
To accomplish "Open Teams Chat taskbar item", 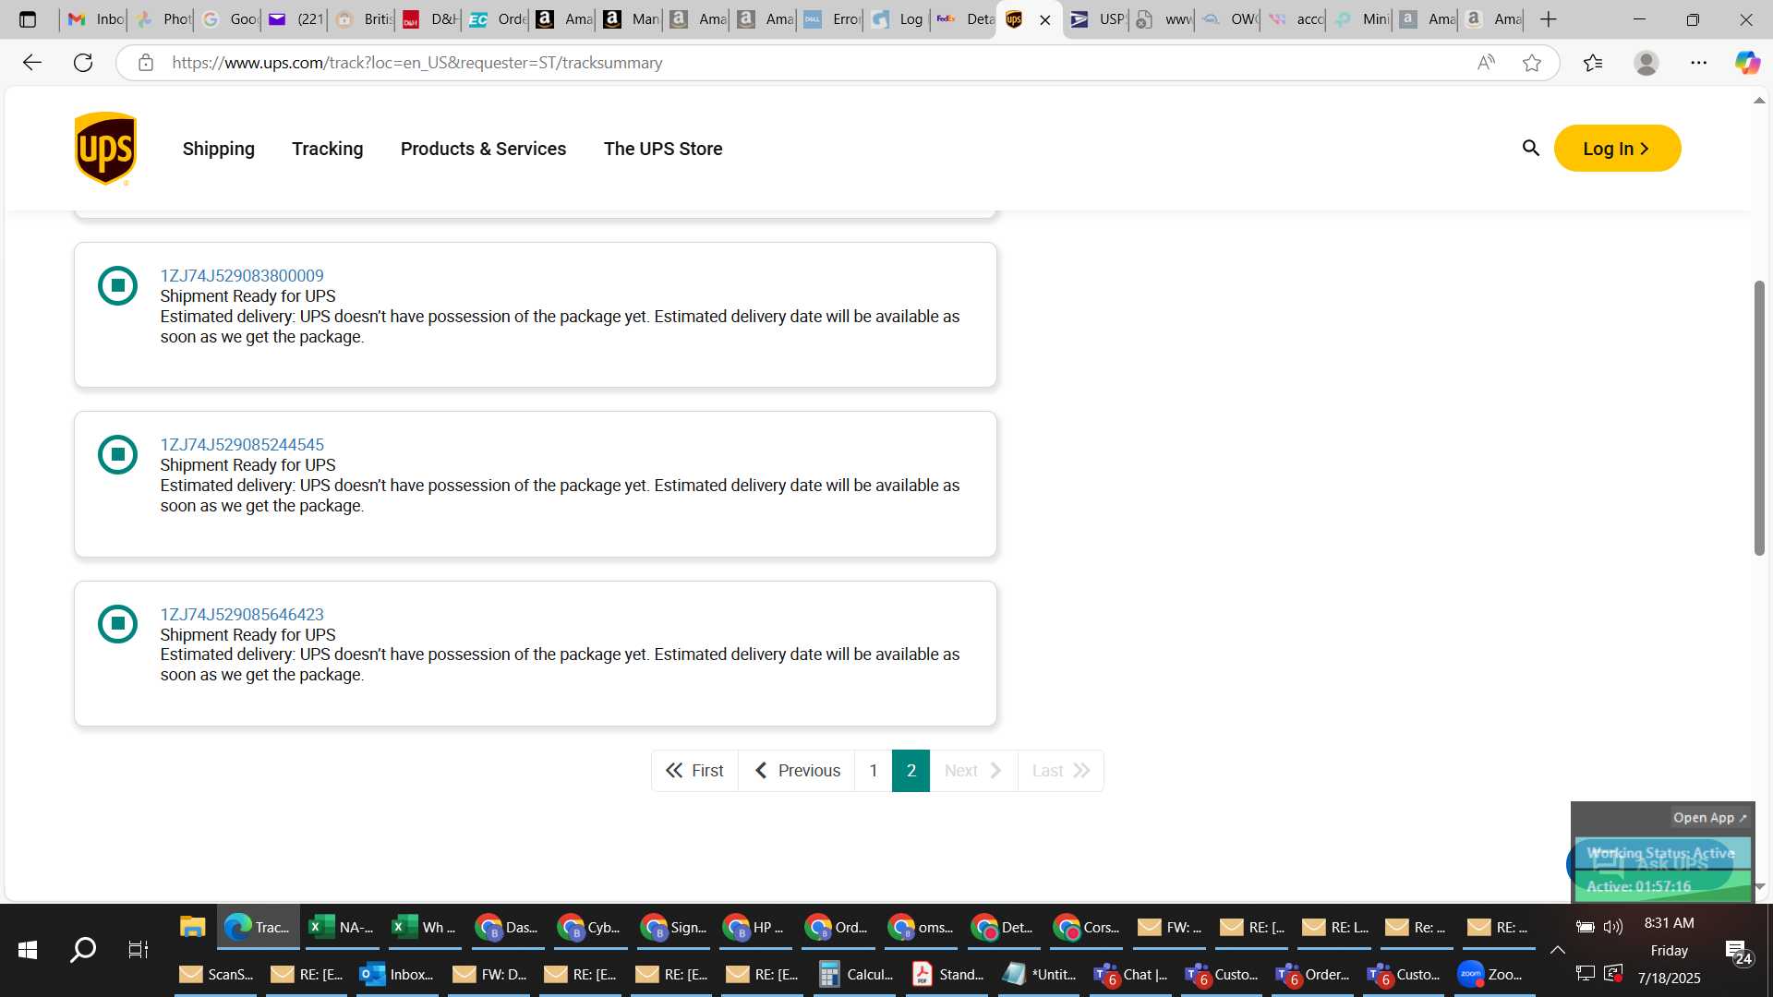I will click(1131, 974).
